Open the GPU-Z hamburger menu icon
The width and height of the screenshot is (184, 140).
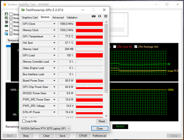[x=106, y=16]
